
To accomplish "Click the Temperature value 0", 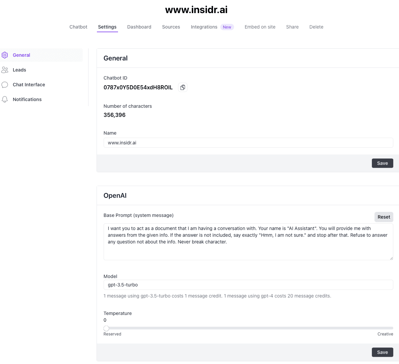I will 105,320.
